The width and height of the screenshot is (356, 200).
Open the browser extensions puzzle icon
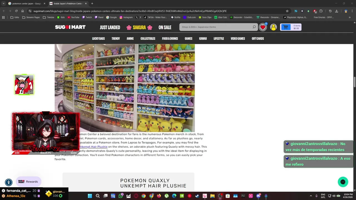pyautogui.click(x=321, y=11)
